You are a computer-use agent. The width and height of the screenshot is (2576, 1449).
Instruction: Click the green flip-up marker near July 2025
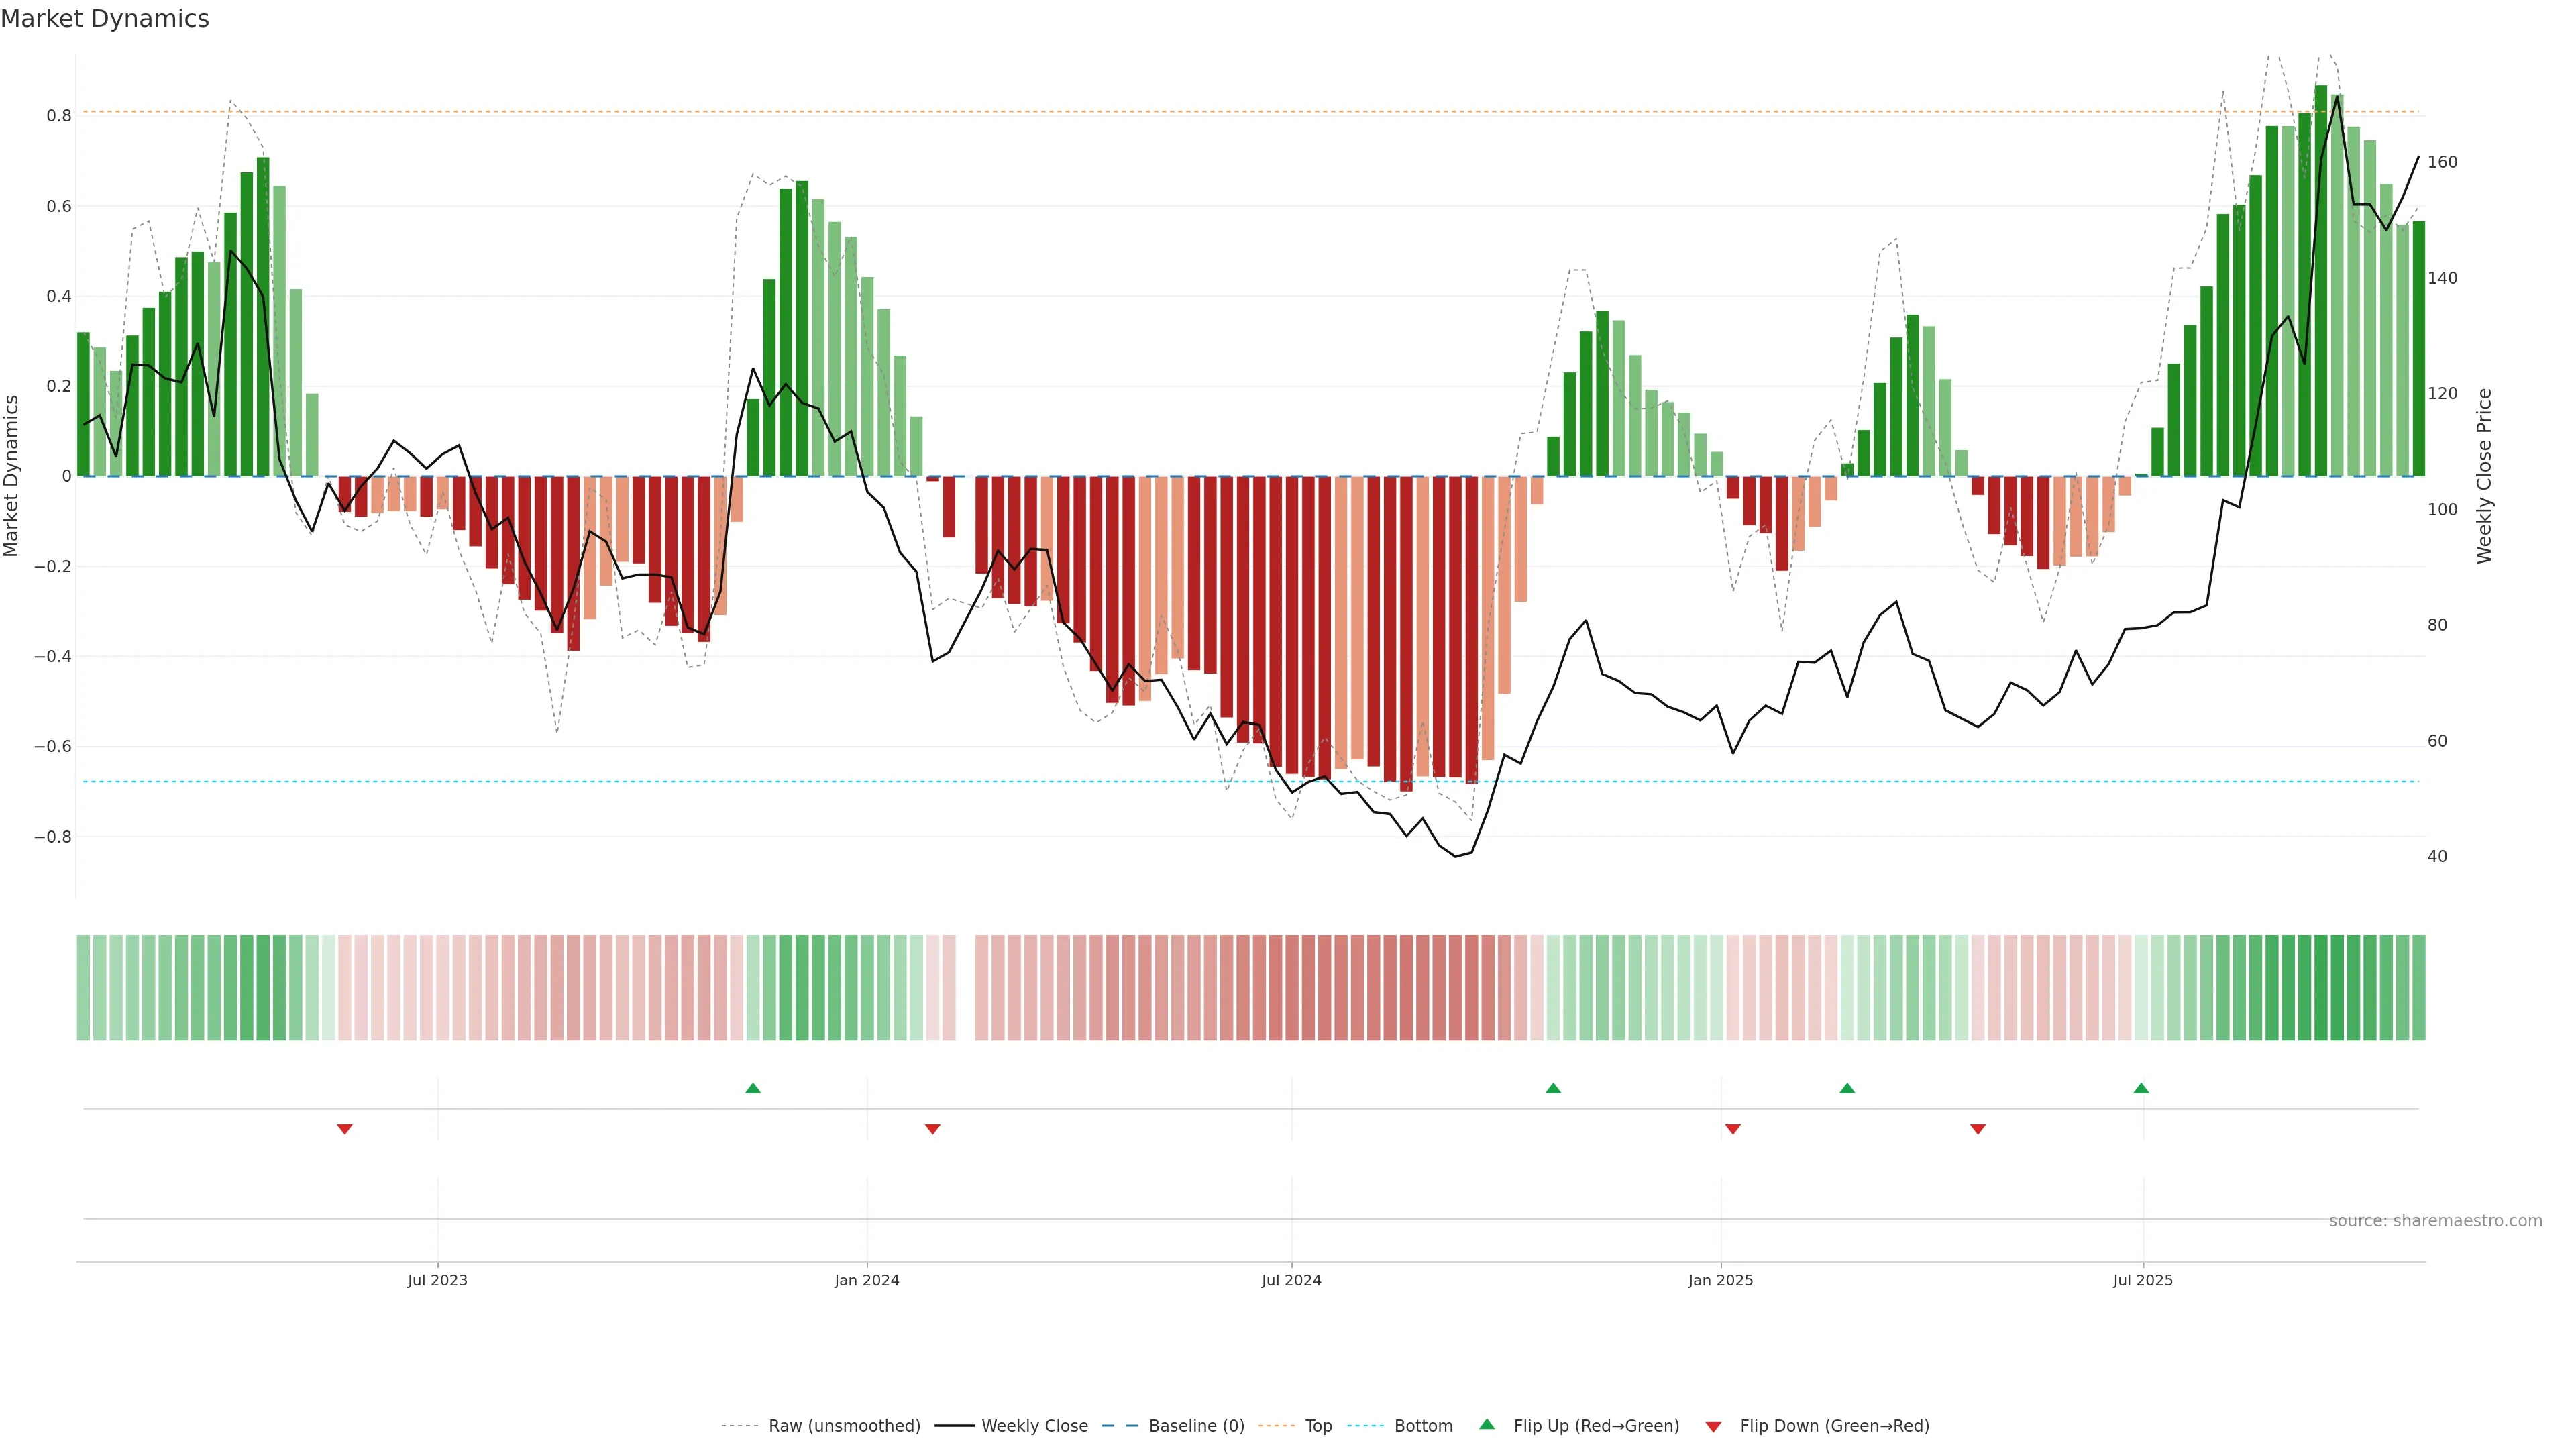2141,1088
